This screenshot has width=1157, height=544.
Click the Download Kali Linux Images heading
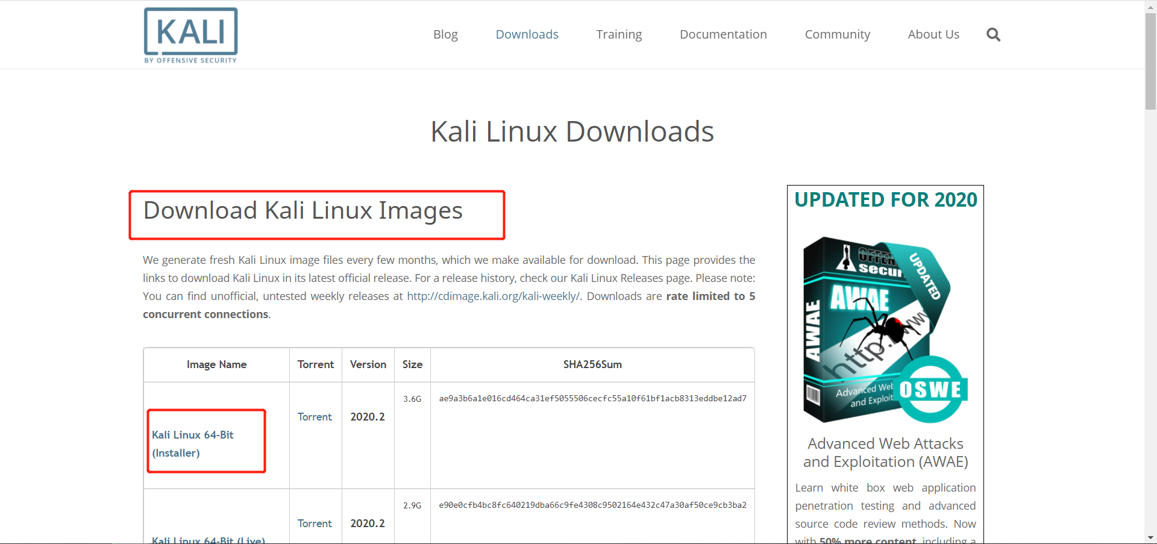point(303,211)
